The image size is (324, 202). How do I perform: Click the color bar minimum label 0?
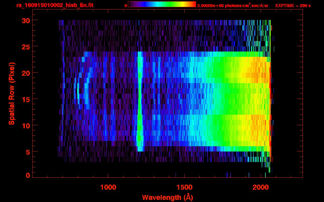pyautogui.click(x=126, y=6)
